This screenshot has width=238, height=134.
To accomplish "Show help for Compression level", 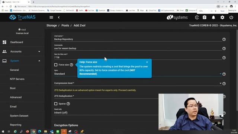I will click(x=224, y=83).
